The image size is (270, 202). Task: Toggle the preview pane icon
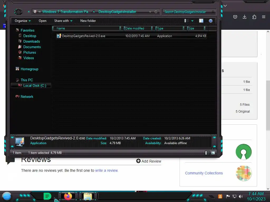(x=201, y=21)
